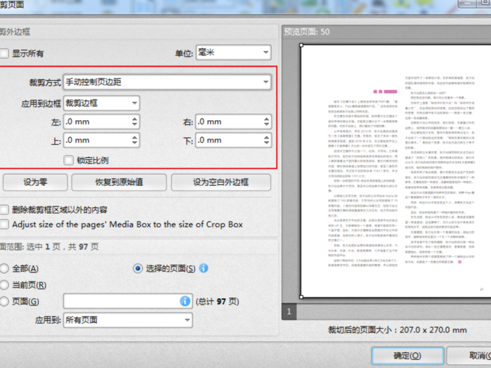
Task: Click the (总计 97 页) label
Action: tap(217, 301)
